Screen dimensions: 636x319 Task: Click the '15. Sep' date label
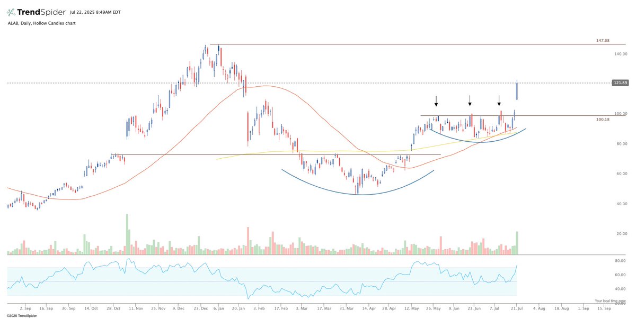pyautogui.click(x=604, y=307)
